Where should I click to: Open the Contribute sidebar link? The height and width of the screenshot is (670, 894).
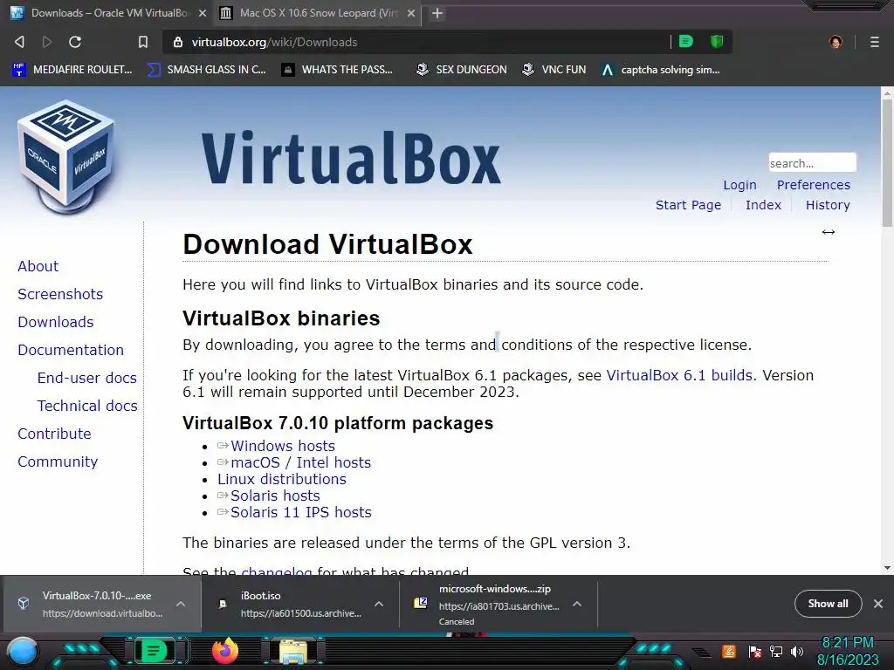pos(54,434)
